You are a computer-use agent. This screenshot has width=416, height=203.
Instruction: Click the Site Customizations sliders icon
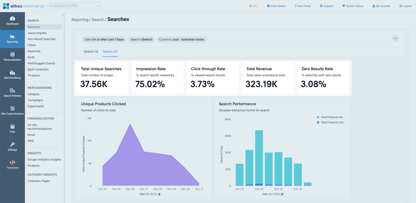(12, 108)
